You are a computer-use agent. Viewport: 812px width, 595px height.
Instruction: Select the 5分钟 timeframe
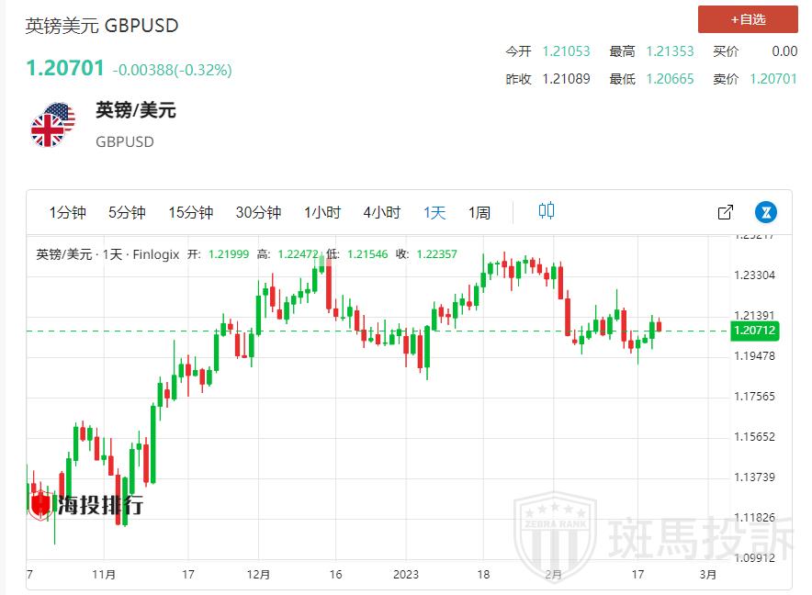coord(127,213)
